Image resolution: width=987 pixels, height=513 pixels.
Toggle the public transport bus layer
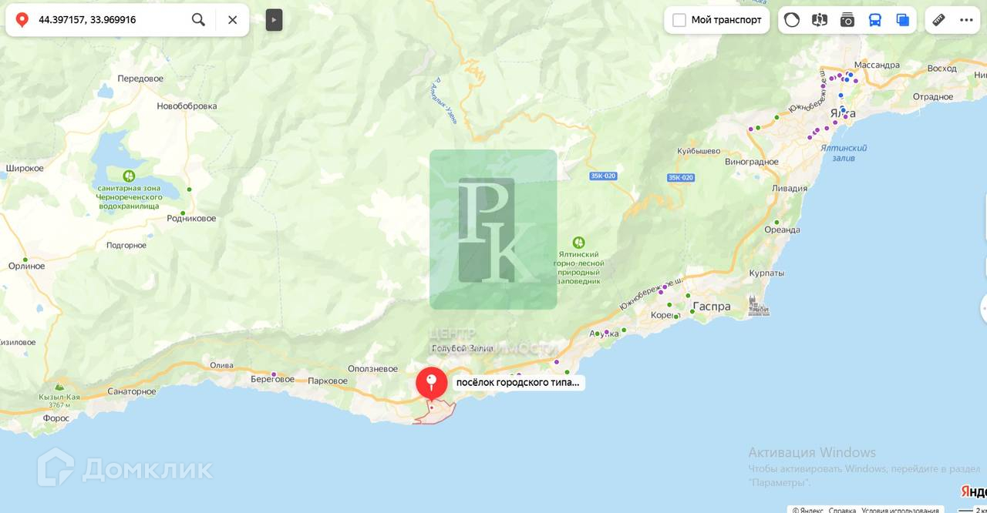tap(875, 20)
